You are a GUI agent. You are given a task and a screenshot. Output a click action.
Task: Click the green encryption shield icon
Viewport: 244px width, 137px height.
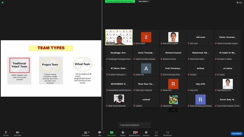tap(3, 3)
